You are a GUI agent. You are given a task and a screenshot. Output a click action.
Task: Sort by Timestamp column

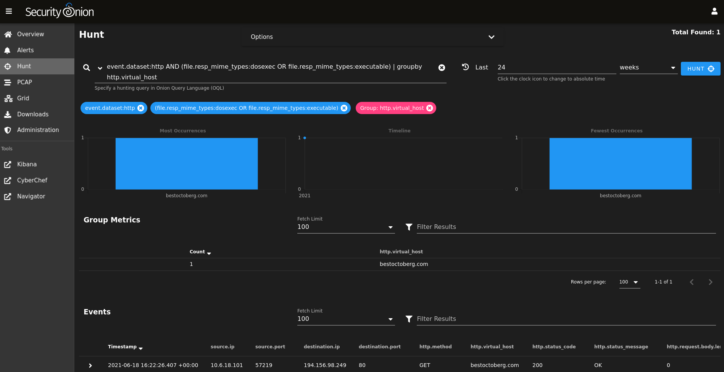click(125, 347)
